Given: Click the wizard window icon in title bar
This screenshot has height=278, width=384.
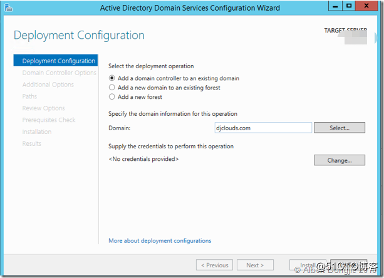Looking at the screenshot, I should [x=8, y=8].
